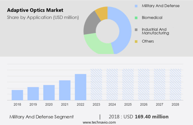
Task: Open the www.technavio.com link
Action: pos(99,122)
